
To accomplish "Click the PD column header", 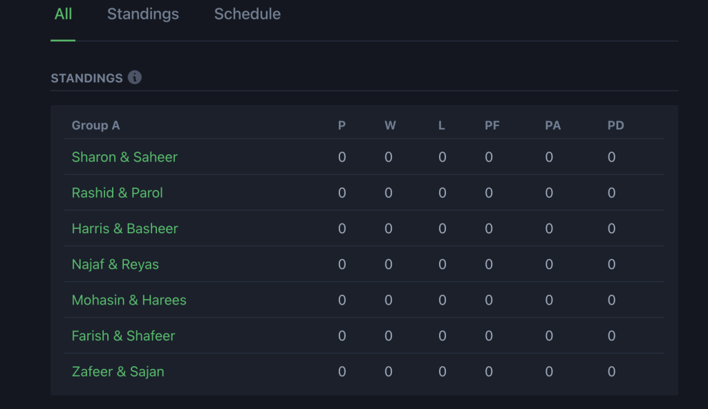I will tap(615, 125).
